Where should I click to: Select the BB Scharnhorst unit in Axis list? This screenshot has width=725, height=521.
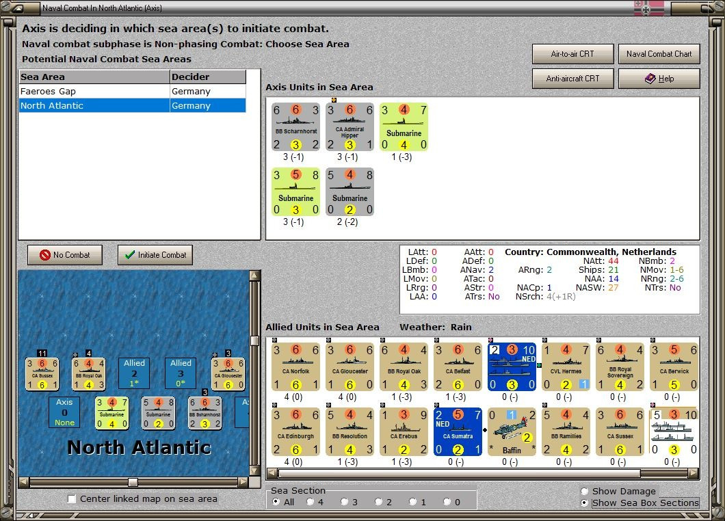(x=296, y=127)
